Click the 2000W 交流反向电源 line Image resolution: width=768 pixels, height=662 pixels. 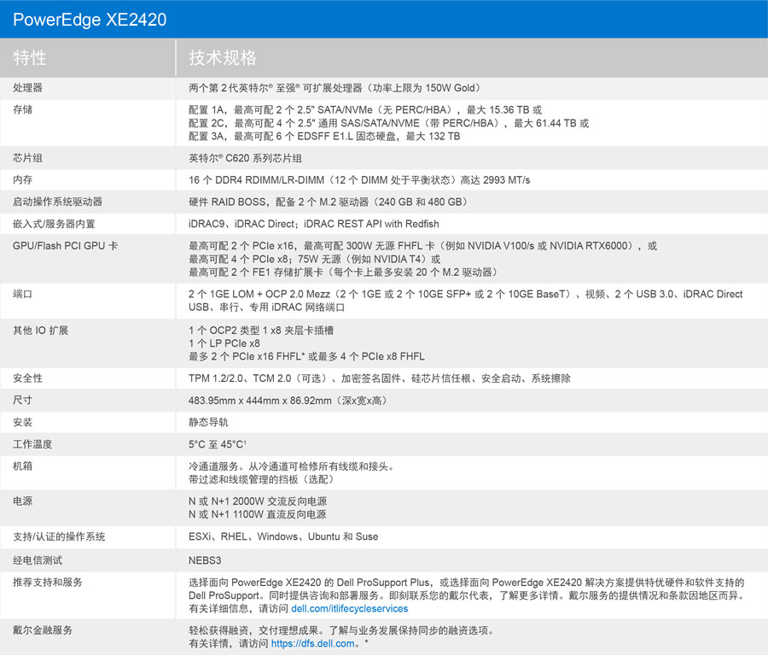click(x=258, y=501)
